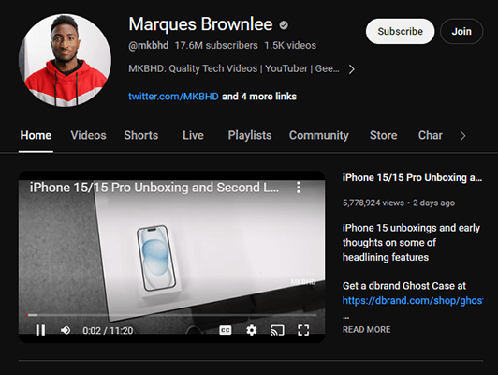Toggle closed captions on the video
This screenshot has height=375, width=498.
click(226, 330)
